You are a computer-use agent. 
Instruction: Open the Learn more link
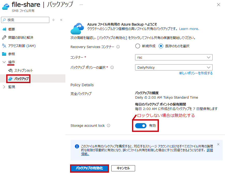tap(189, 29)
